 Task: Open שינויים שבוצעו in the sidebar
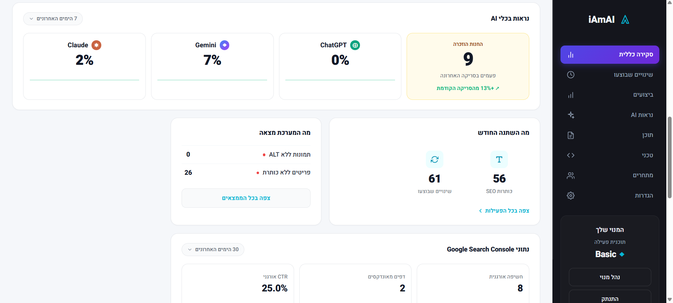tap(610, 75)
